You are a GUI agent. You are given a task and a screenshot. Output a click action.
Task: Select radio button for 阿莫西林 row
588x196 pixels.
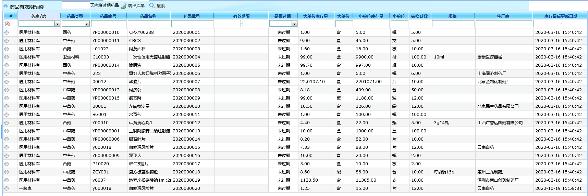coord(7,49)
